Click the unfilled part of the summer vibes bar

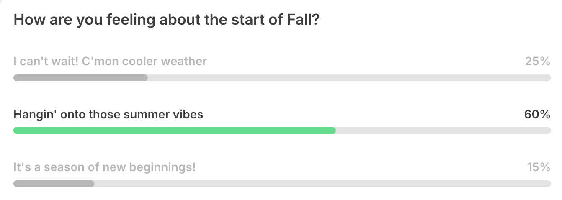tap(443, 131)
